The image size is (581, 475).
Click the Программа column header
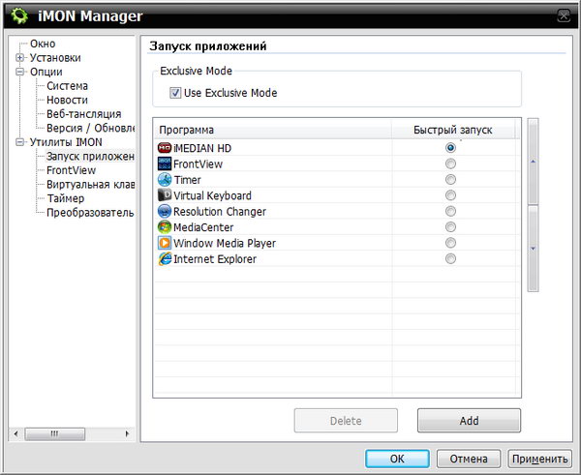273,130
